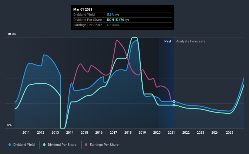Click the 2016 x-axis label

(99, 132)
